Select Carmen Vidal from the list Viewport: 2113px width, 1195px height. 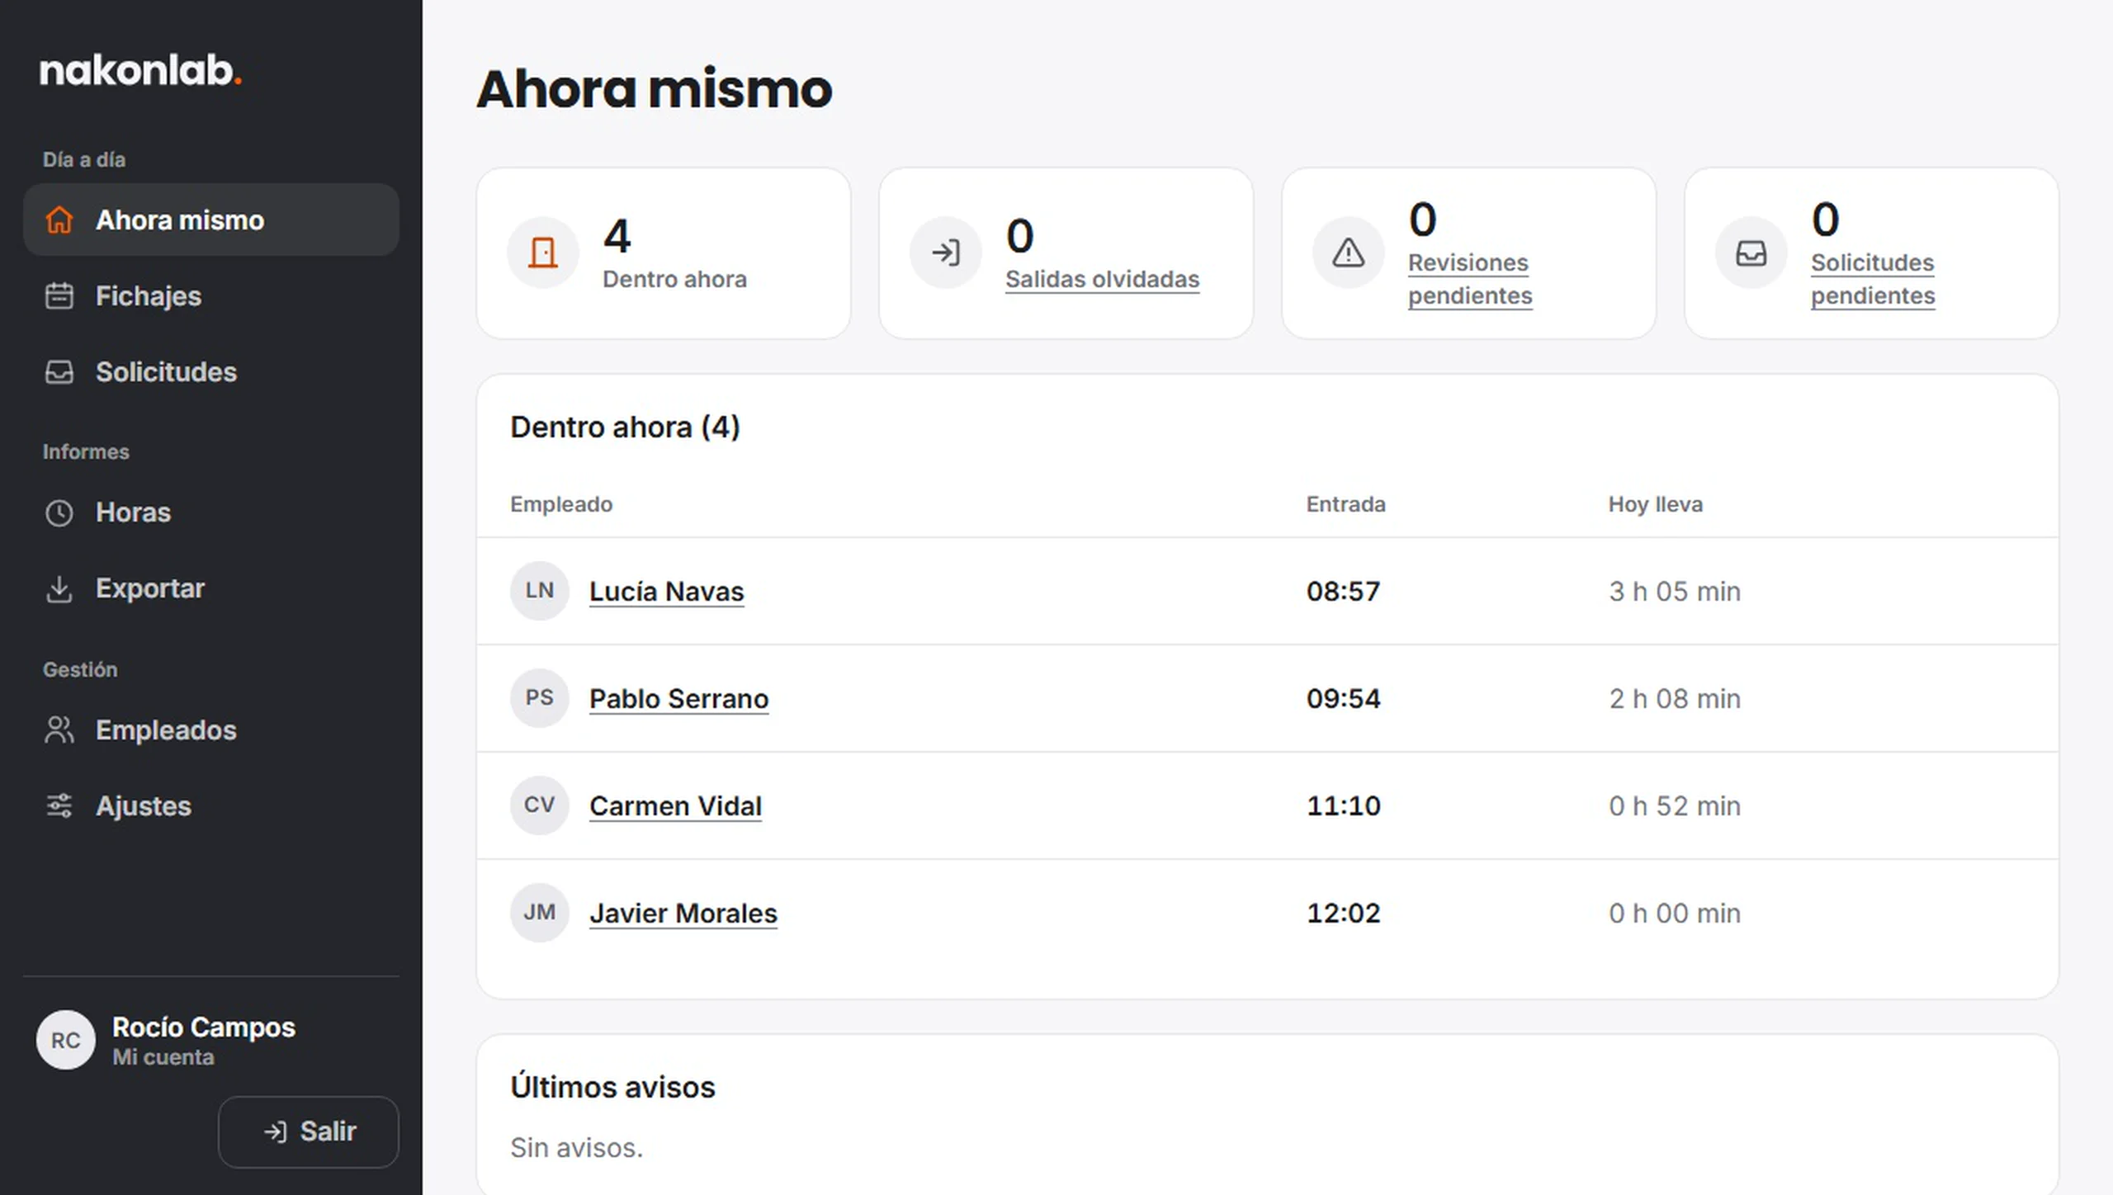(675, 805)
